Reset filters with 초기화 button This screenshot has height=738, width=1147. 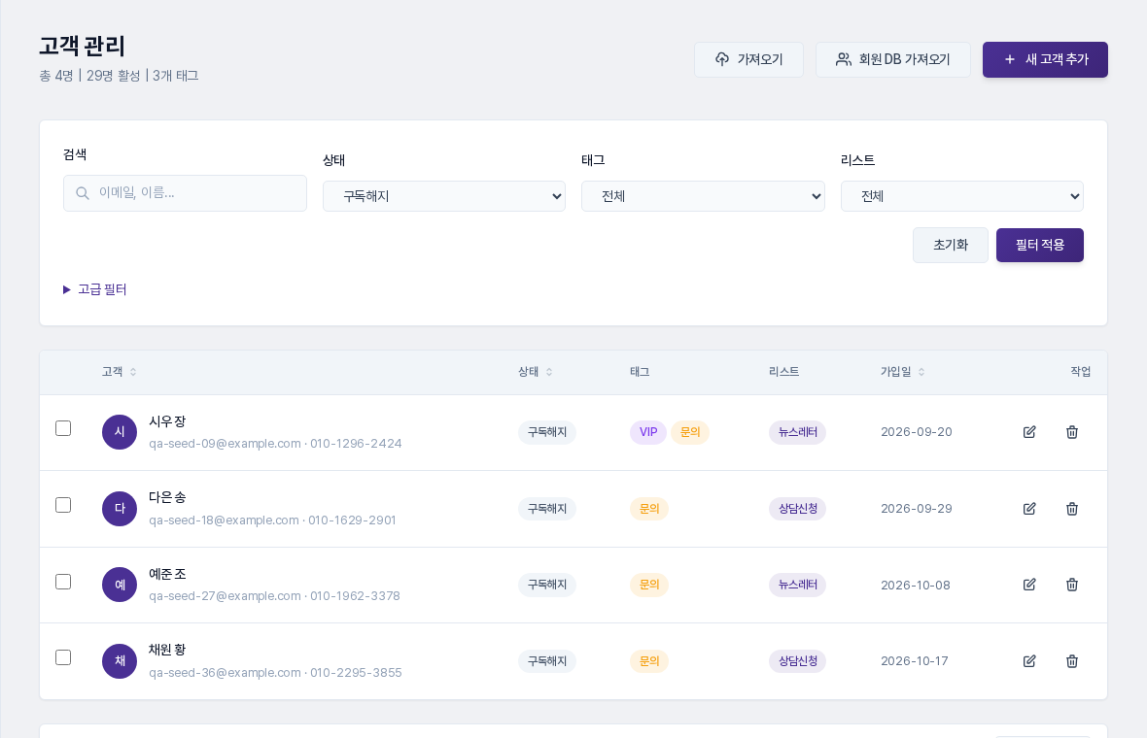[x=951, y=245]
